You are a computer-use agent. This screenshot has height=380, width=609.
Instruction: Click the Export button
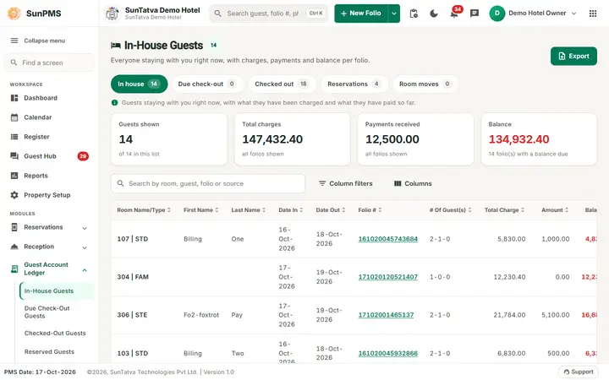tap(573, 57)
